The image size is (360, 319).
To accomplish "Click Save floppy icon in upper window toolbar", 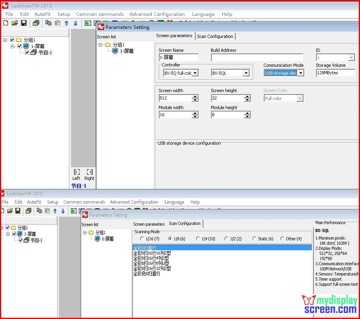I will coord(24,23).
